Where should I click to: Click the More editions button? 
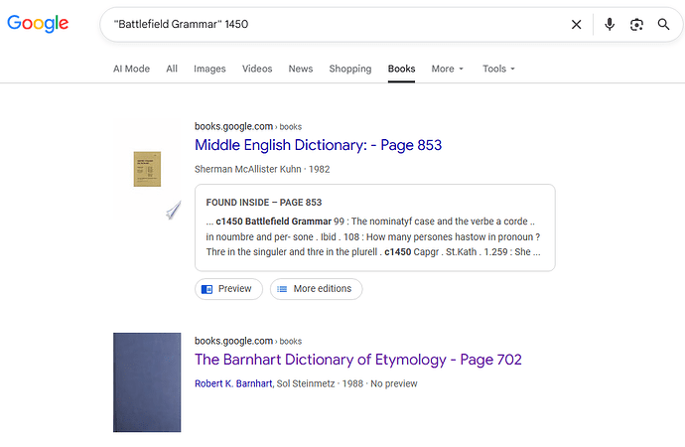tap(317, 289)
